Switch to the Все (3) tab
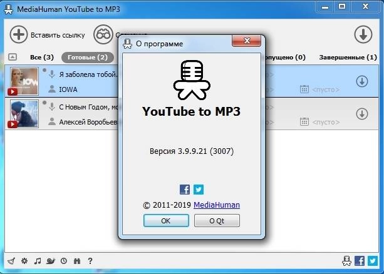Screen dimensions: 384x274 tap(42, 58)
